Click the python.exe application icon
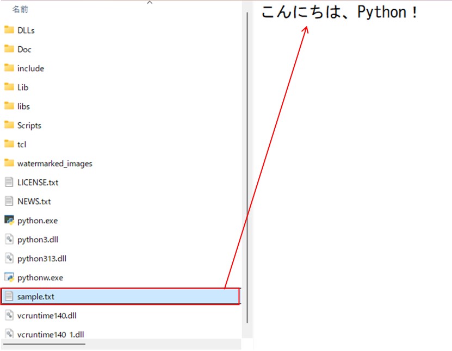 tap(9, 220)
